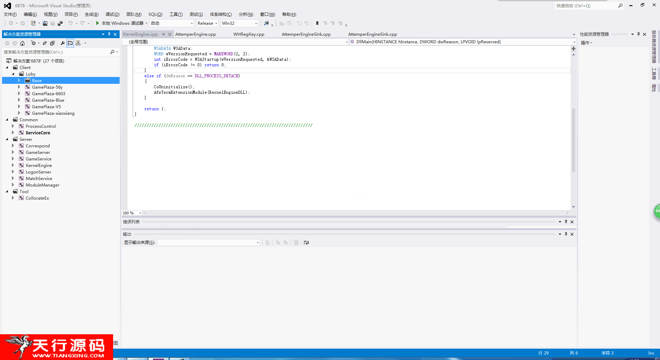Pin the Error List panel

(566, 222)
